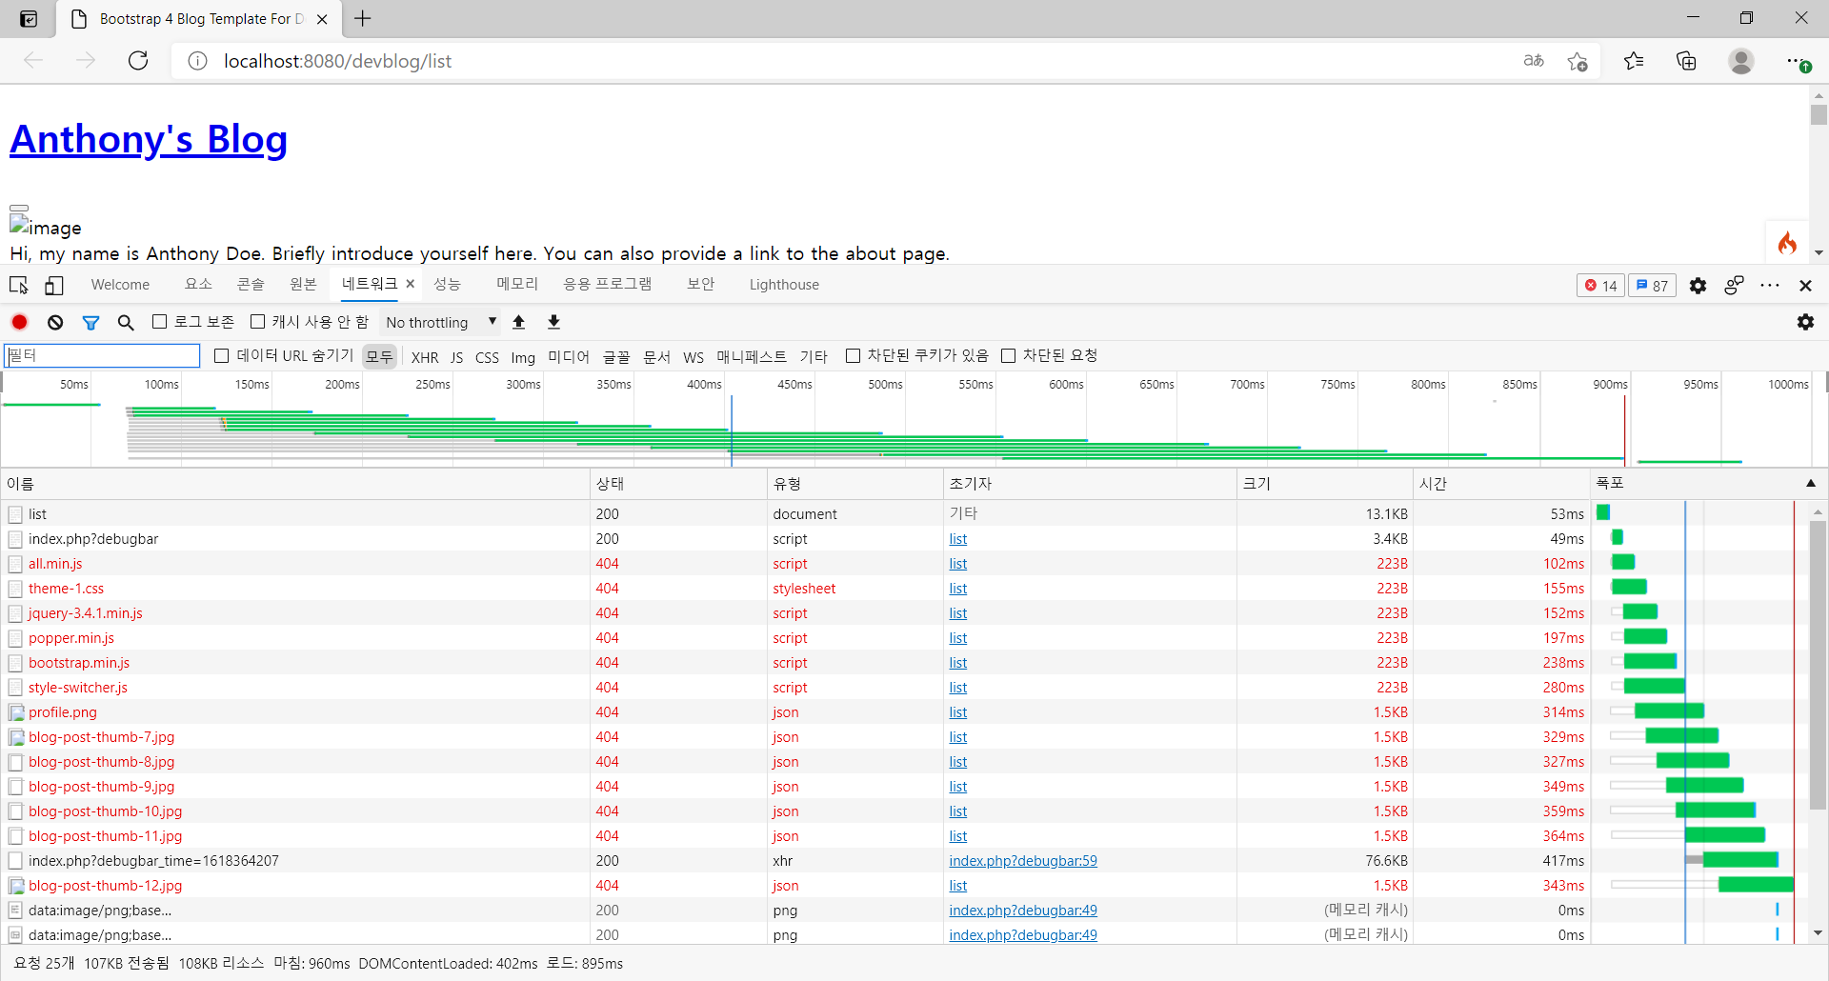Enable the preserve log checkbox
The image size is (1829, 981).
[x=160, y=322]
